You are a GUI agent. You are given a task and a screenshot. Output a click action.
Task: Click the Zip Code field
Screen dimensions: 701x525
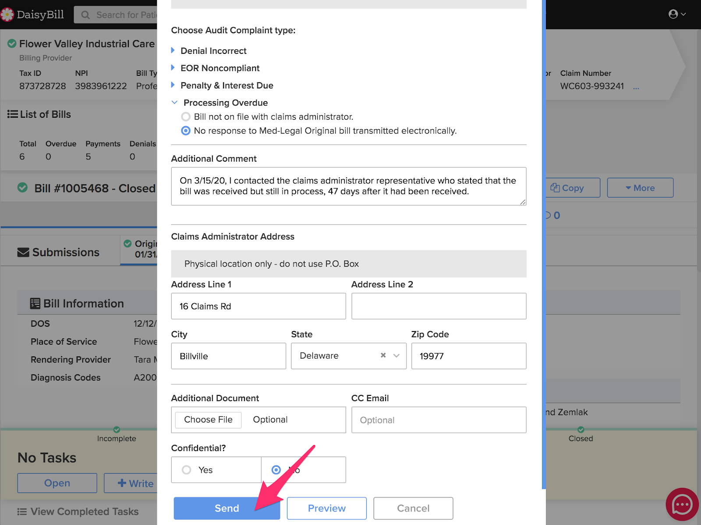tap(469, 356)
